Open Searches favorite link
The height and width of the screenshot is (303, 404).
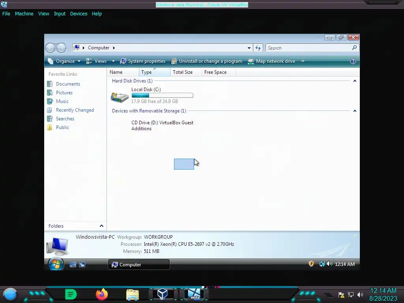point(65,119)
